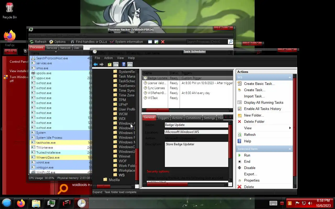
Task: Click Refresh in Process Hacker toolbar
Action: point(38,42)
